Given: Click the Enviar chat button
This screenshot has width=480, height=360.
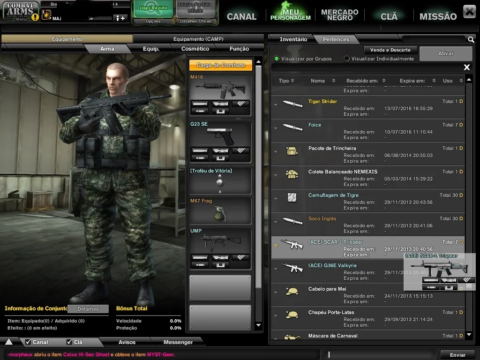Looking at the screenshot, I should tap(457, 355).
